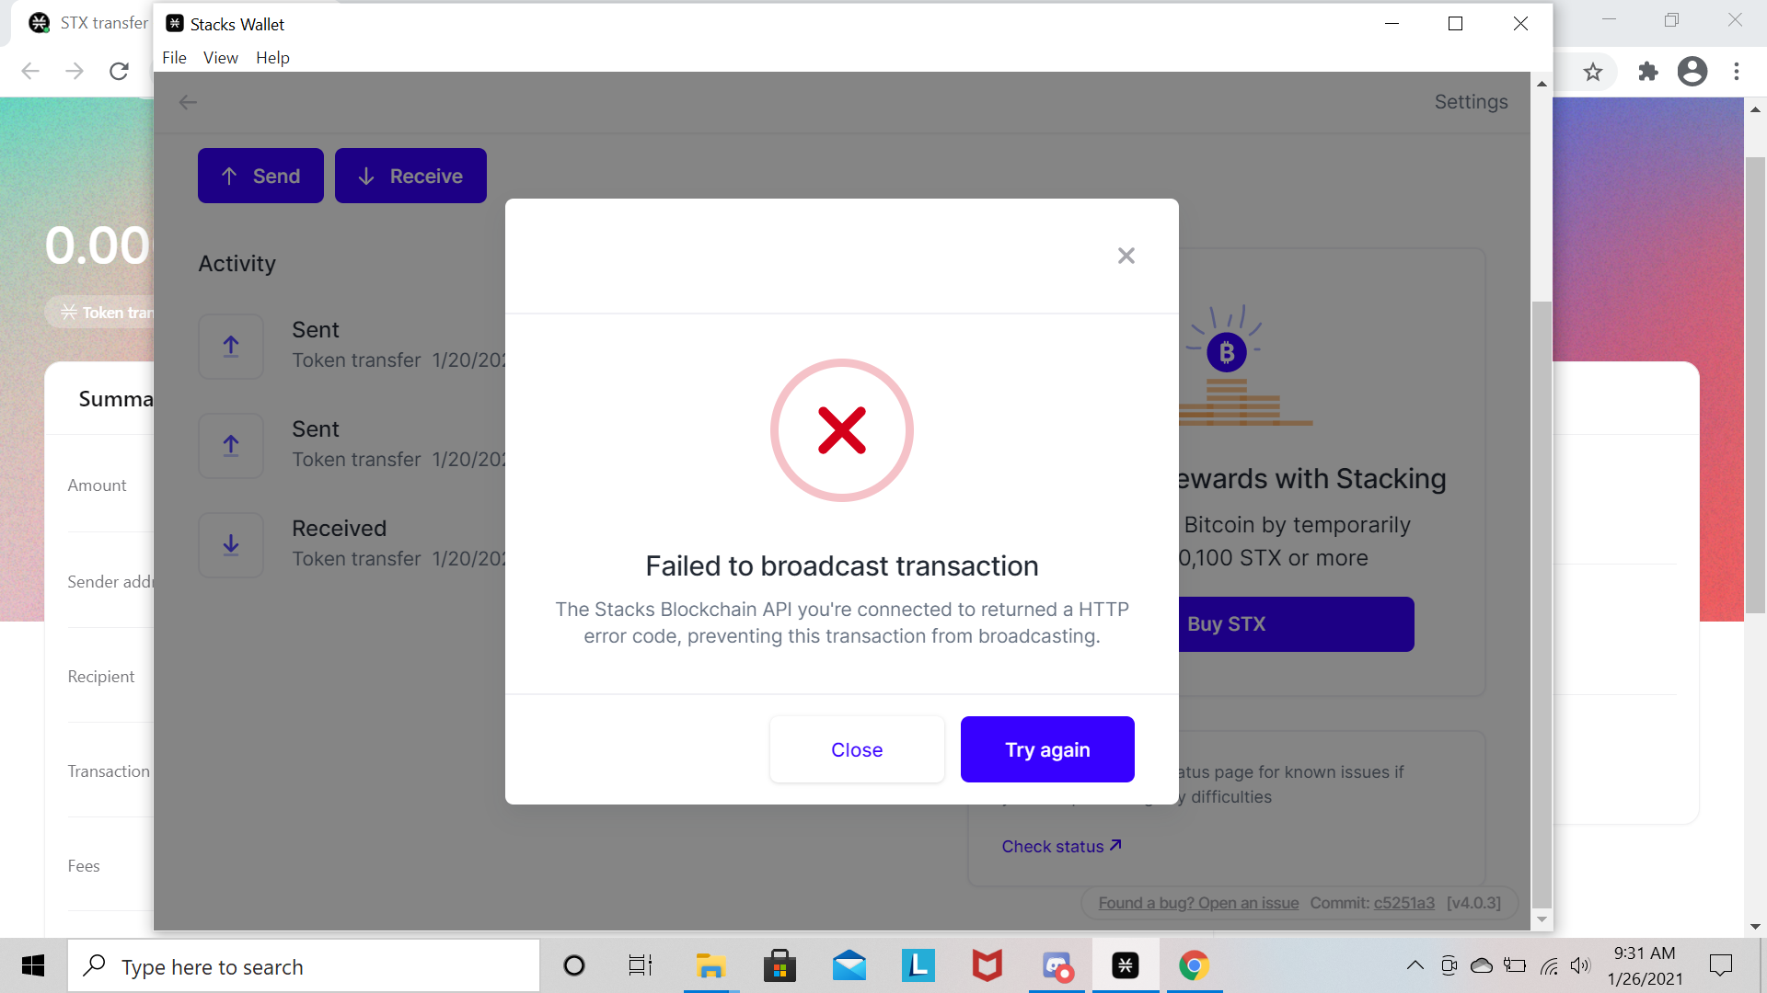This screenshot has width=1767, height=993.
Task: Click Try again to rebroadcast the transaction
Action: pyautogui.click(x=1047, y=749)
